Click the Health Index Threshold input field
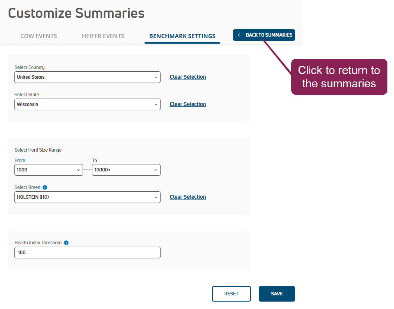Viewport: 394px width, 309px height. (x=87, y=252)
